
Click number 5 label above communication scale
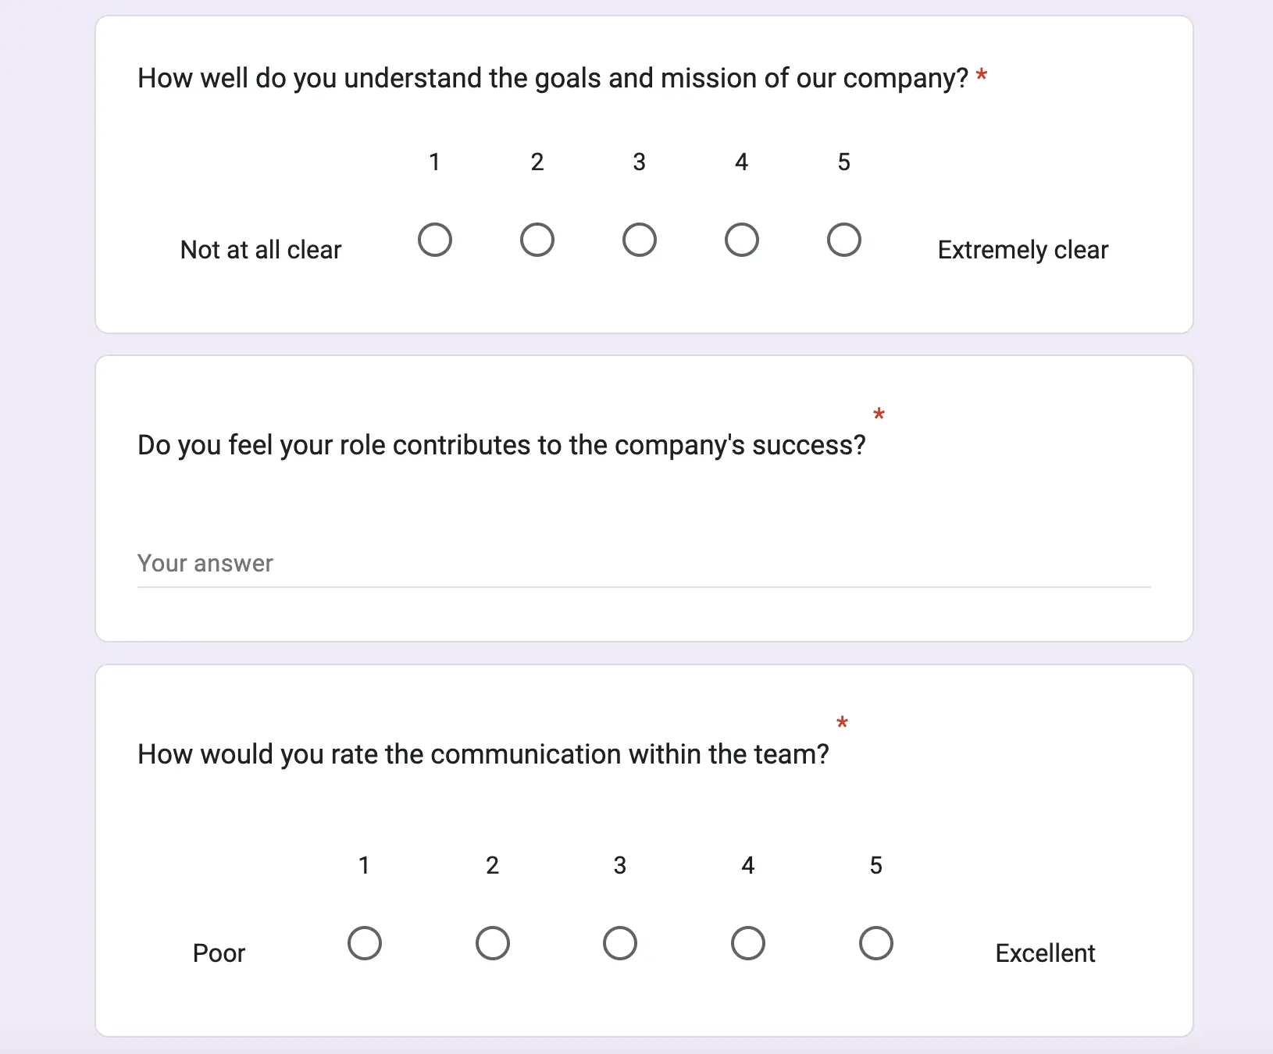point(876,865)
